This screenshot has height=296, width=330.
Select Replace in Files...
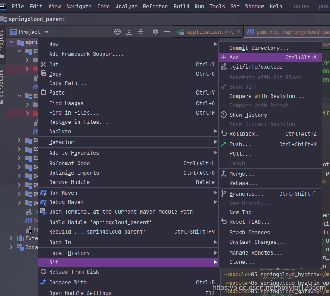click(128, 122)
